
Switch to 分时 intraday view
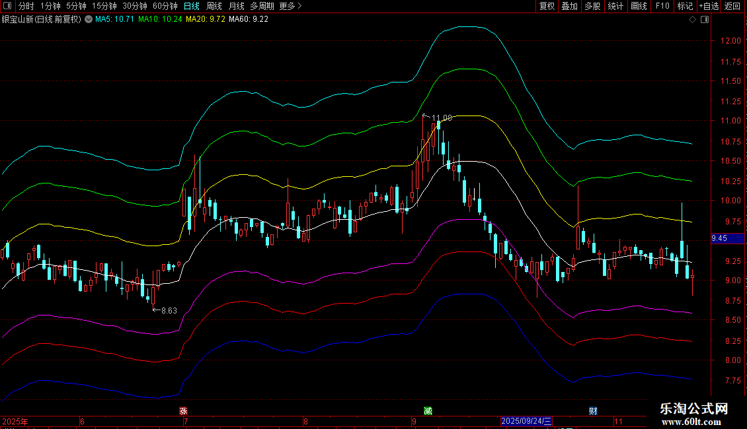(26, 6)
